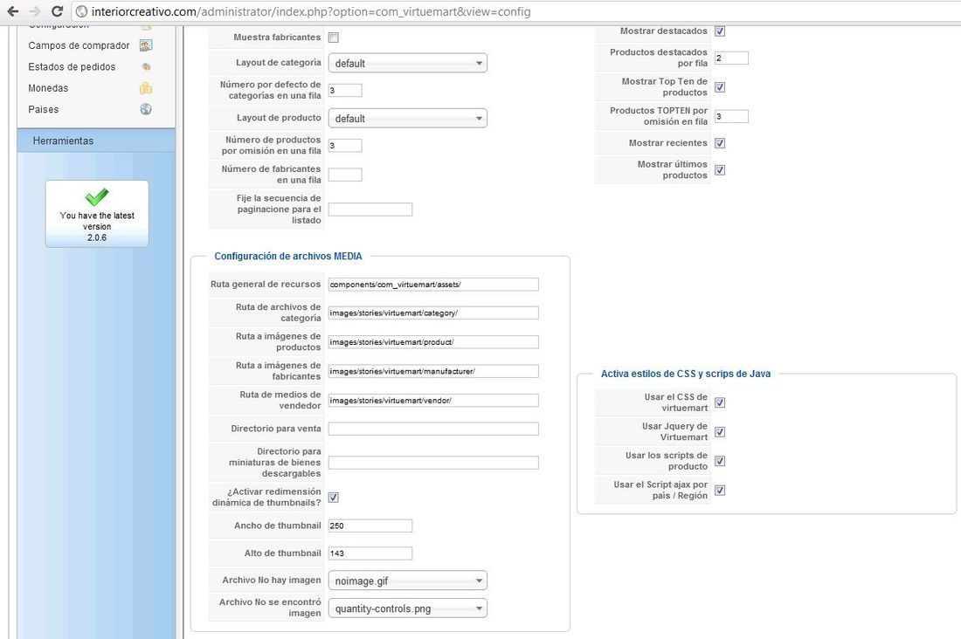This screenshot has width=961, height=639.
Task: Open Layout de producto dropdown
Action: click(408, 118)
